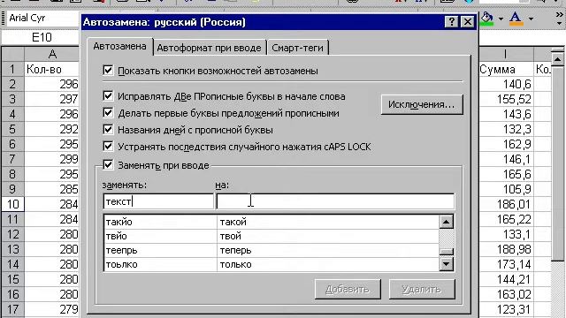Click the sum cell 123,31
566x318 pixels.
coord(506,309)
